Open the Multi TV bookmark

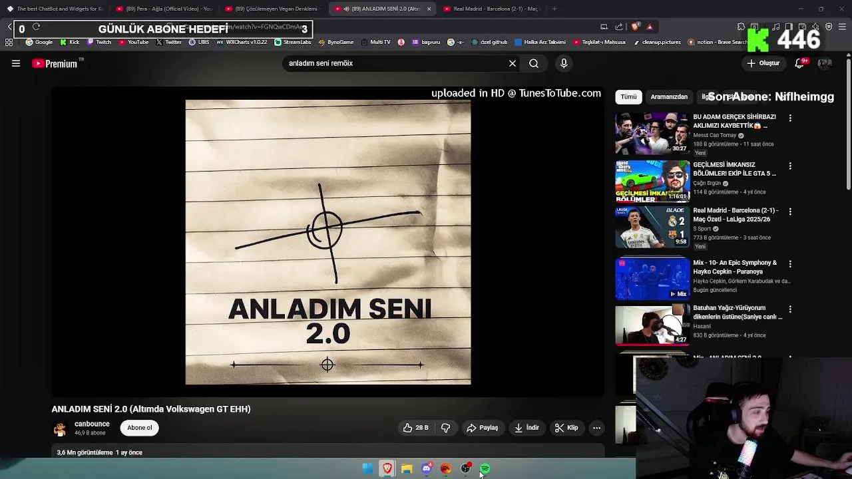[375, 42]
